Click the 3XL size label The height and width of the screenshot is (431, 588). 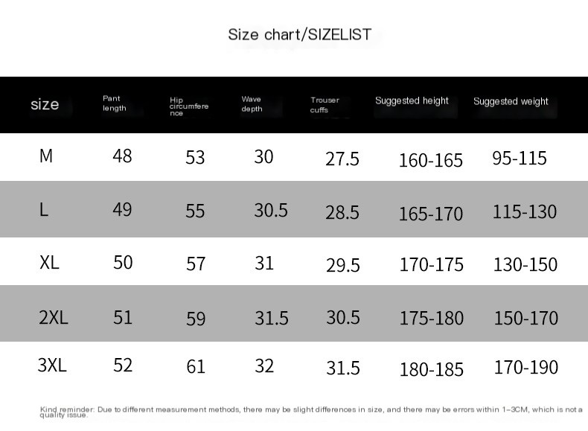click(52, 365)
